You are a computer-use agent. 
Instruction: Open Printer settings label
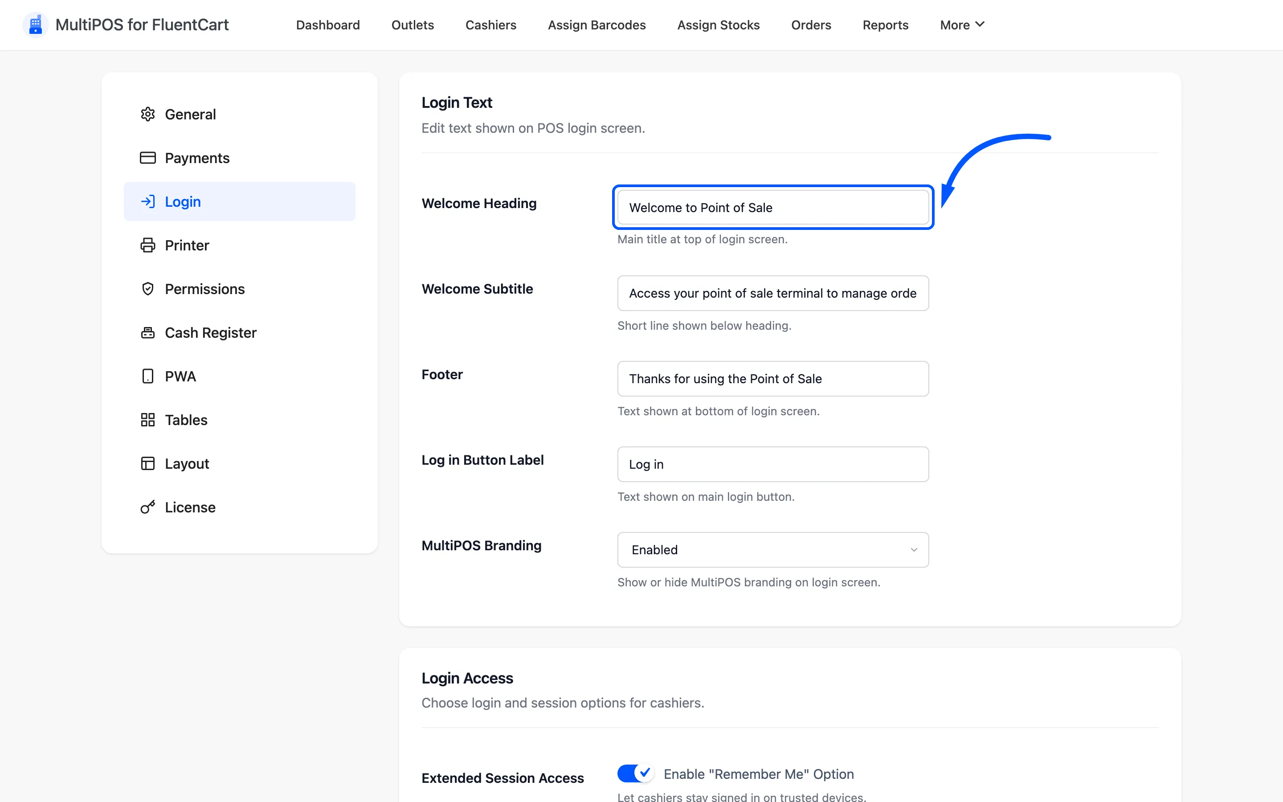pos(187,245)
